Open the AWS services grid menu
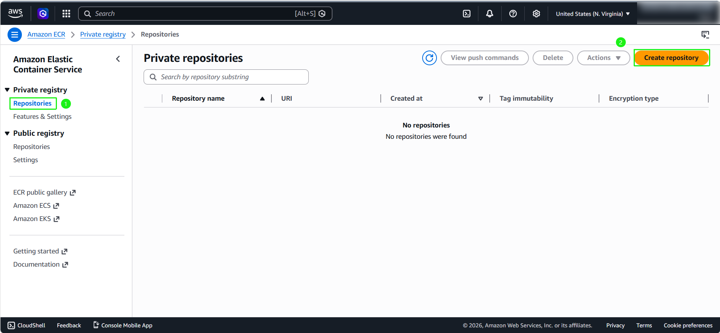Viewport: 720px width, 333px height. point(66,14)
